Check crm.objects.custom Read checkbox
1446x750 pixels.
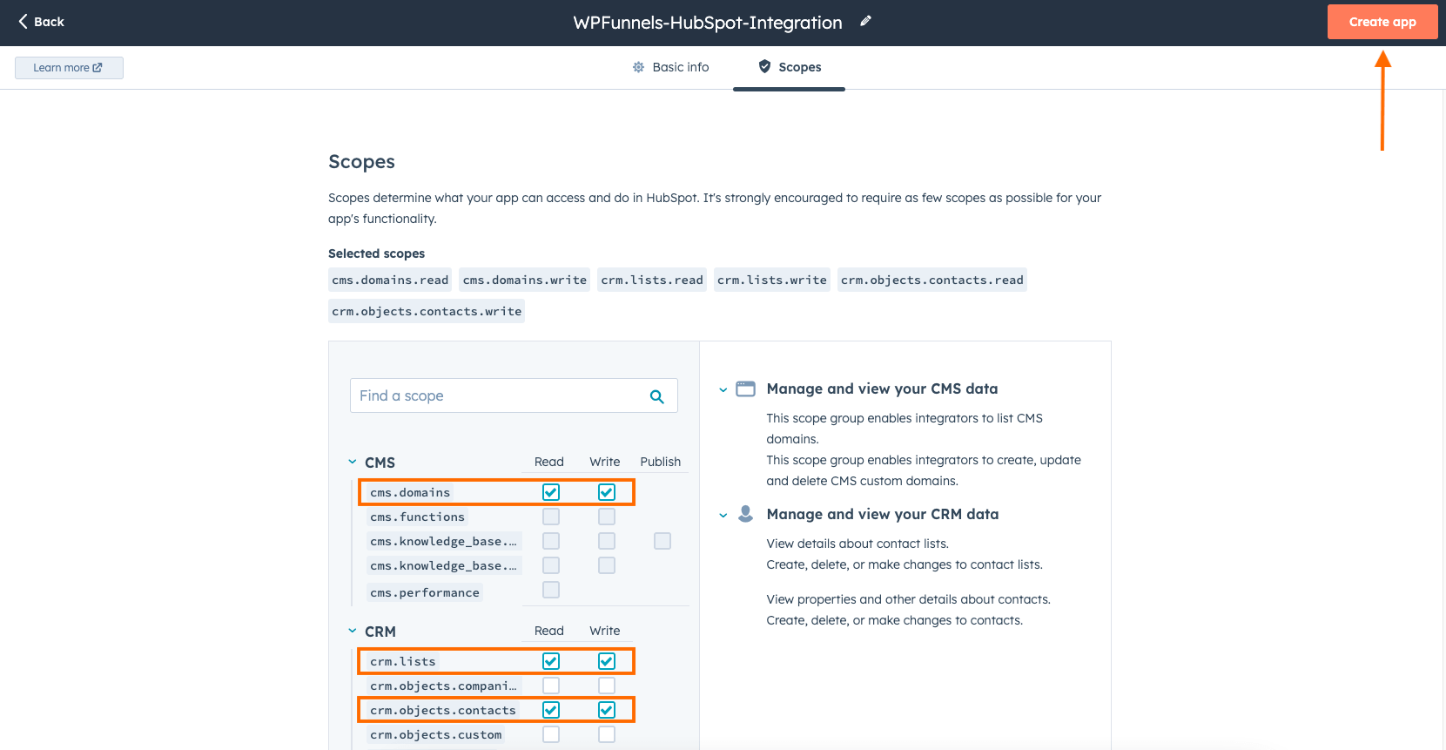coord(551,734)
